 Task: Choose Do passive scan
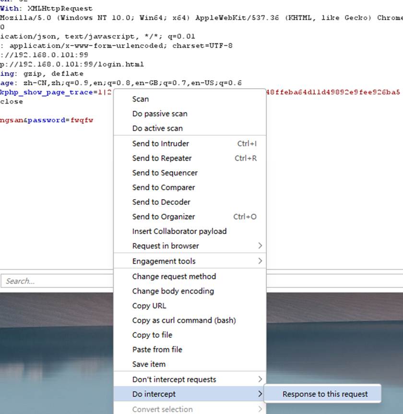pos(190,114)
